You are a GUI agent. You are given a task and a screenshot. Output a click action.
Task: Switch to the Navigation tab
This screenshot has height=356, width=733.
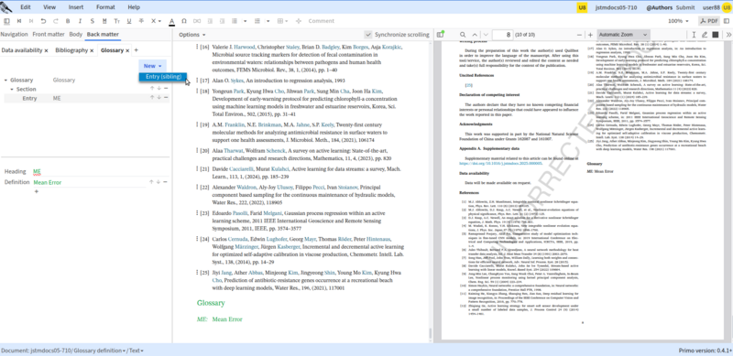click(x=14, y=34)
